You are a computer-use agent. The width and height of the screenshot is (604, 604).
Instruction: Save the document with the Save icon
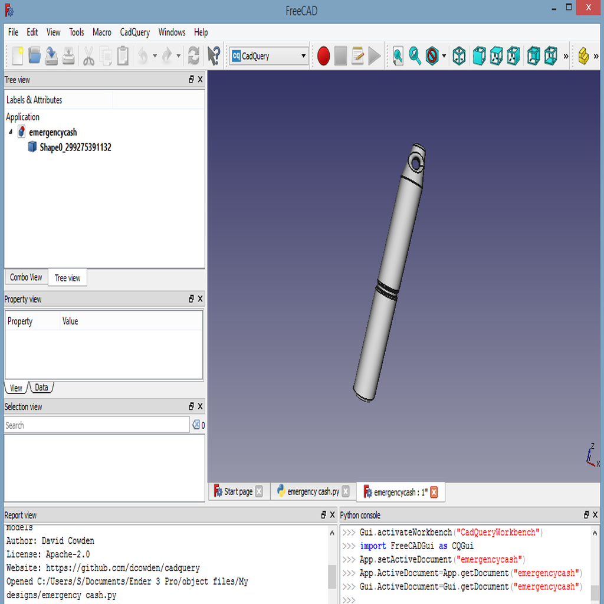point(51,56)
